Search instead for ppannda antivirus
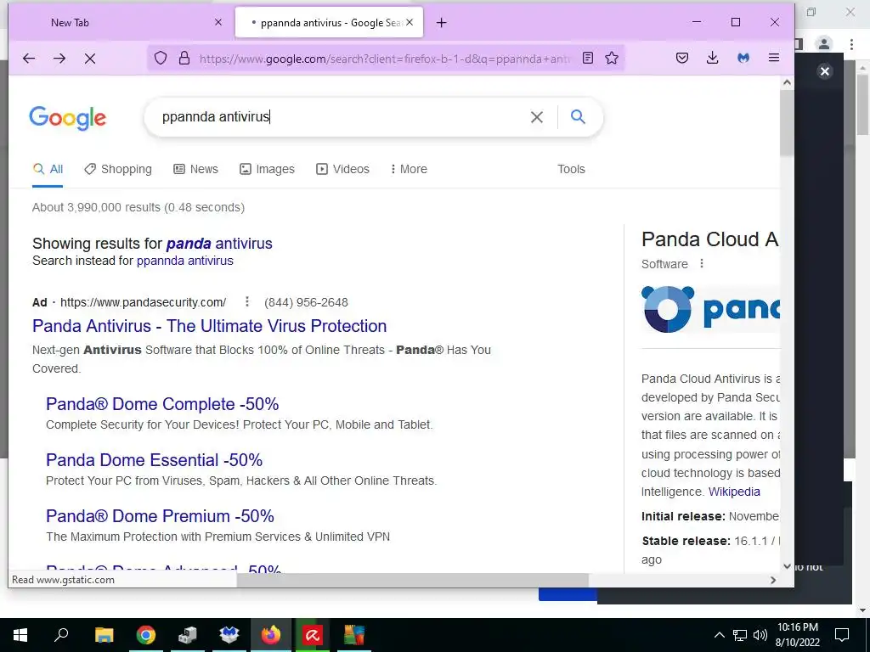Viewport: 870px width, 652px height. click(x=184, y=261)
